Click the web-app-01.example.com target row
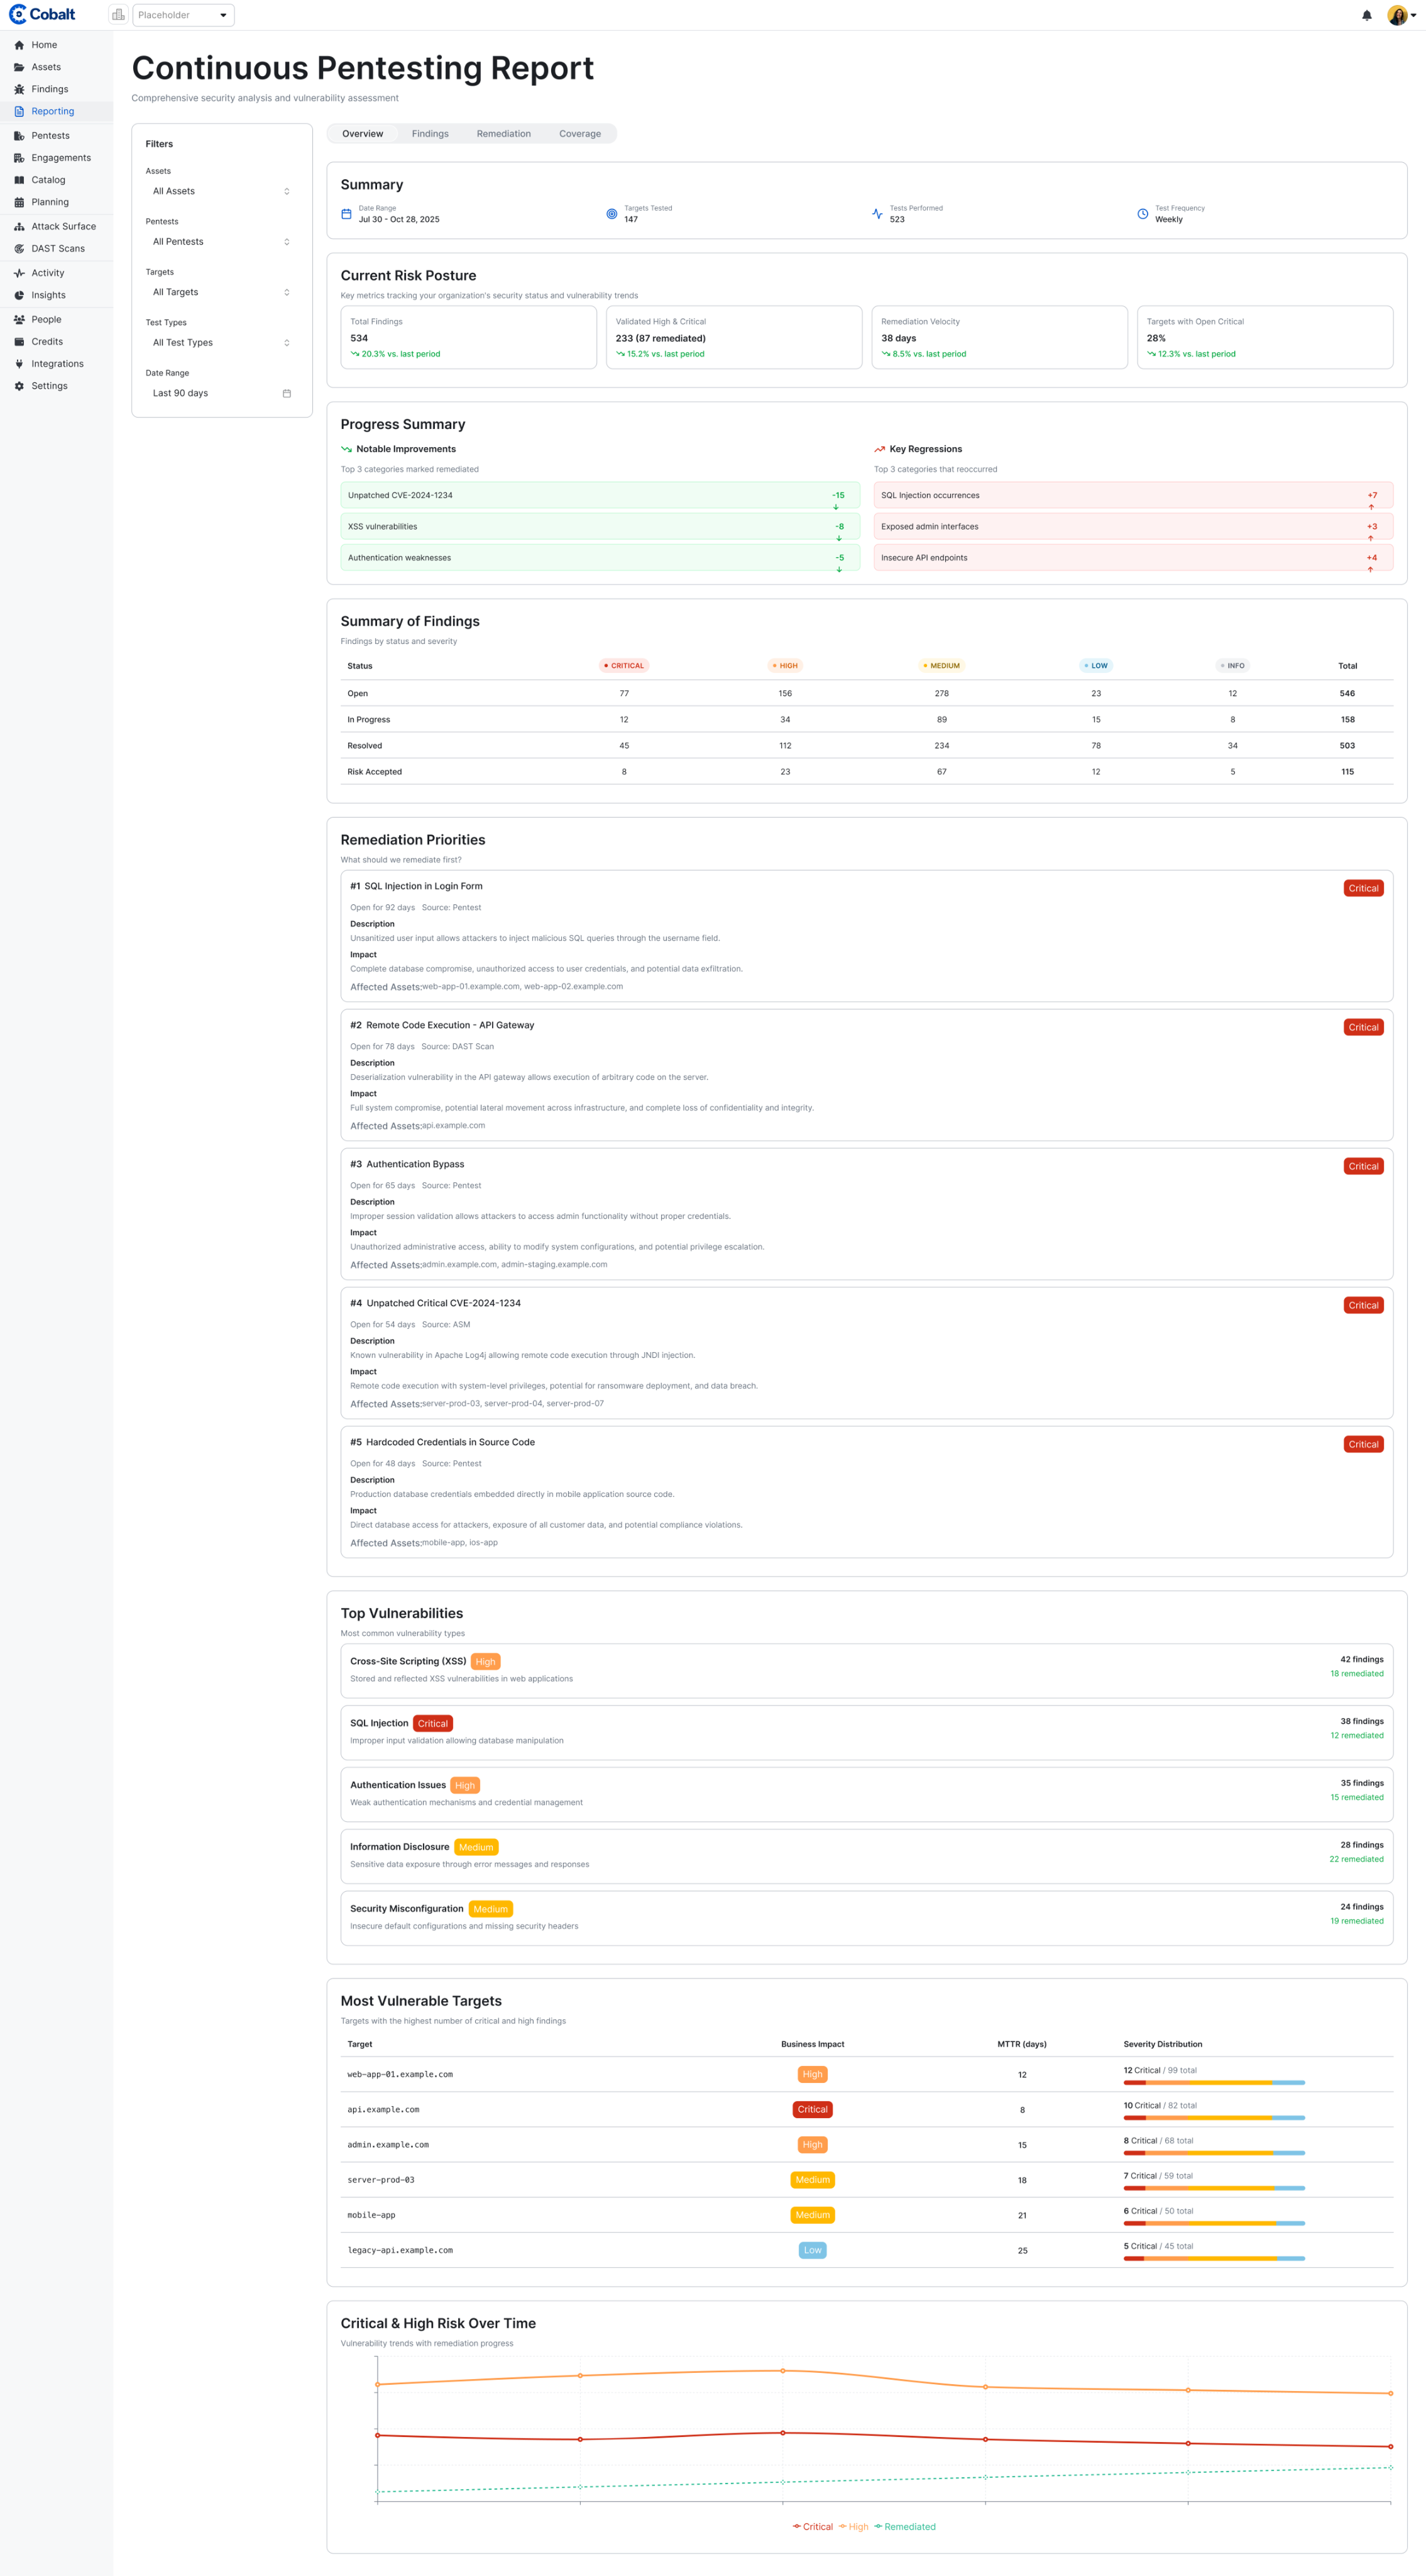The image size is (1426, 2576). pyautogui.click(x=867, y=2074)
